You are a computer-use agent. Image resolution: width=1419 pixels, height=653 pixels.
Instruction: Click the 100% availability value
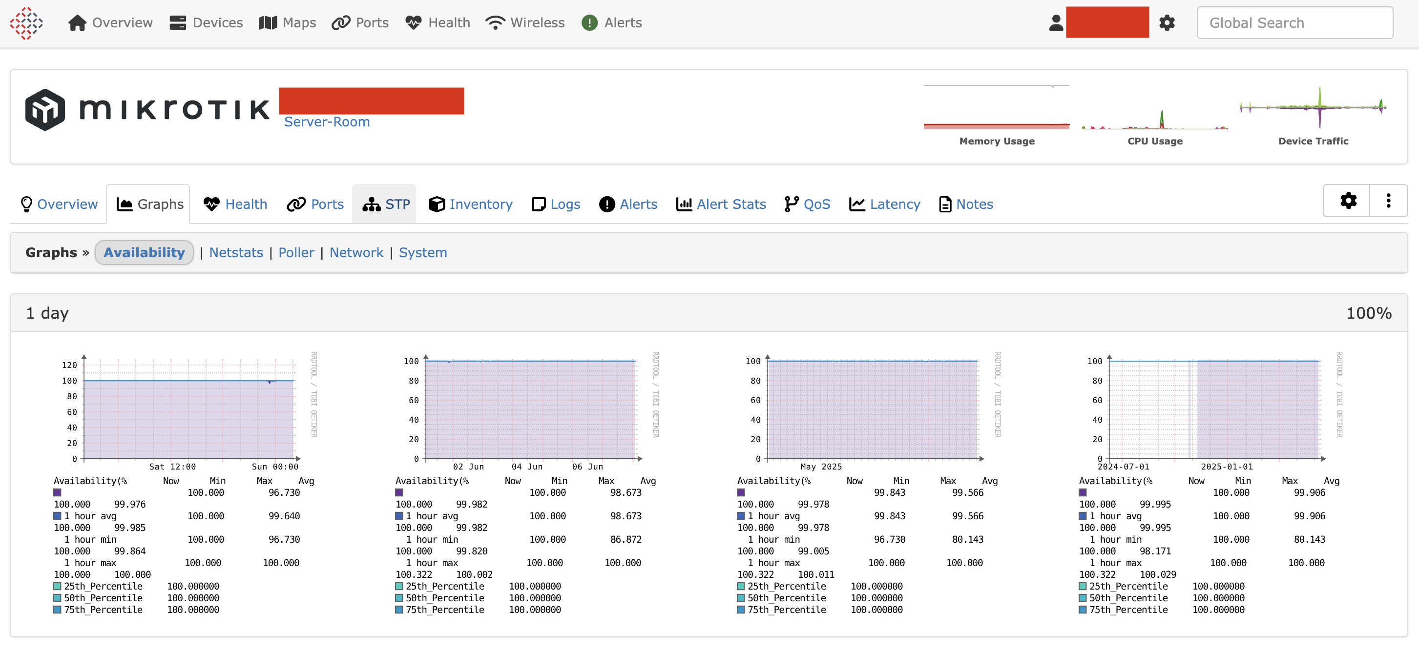tap(1369, 313)
